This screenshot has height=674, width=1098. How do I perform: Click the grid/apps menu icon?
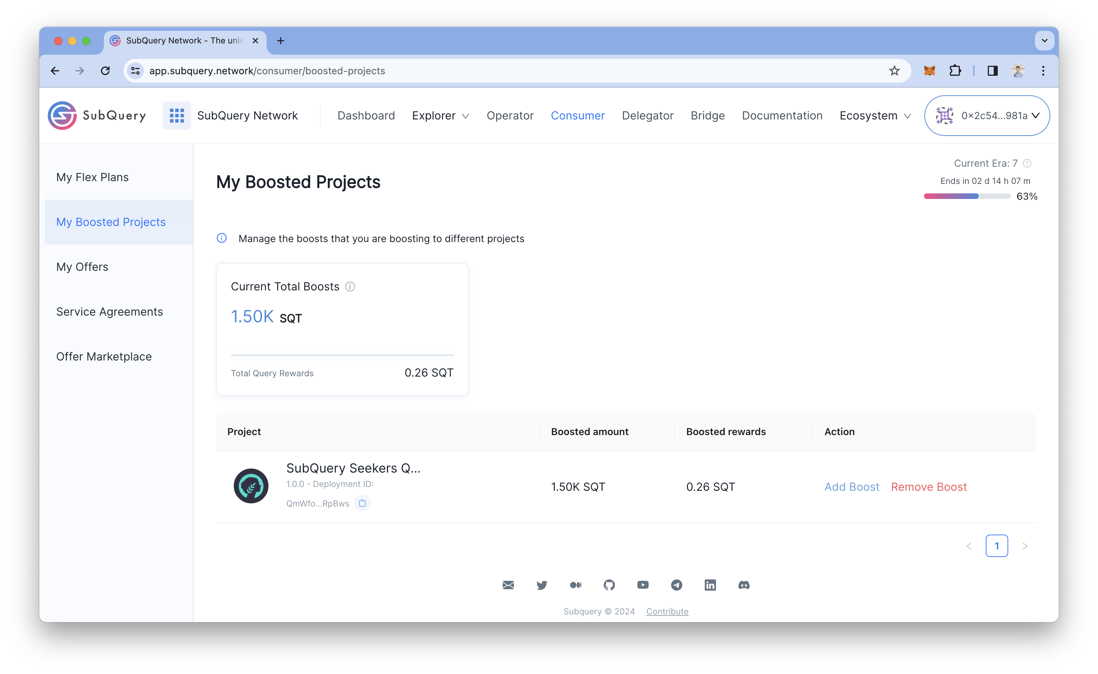(176, 115)
